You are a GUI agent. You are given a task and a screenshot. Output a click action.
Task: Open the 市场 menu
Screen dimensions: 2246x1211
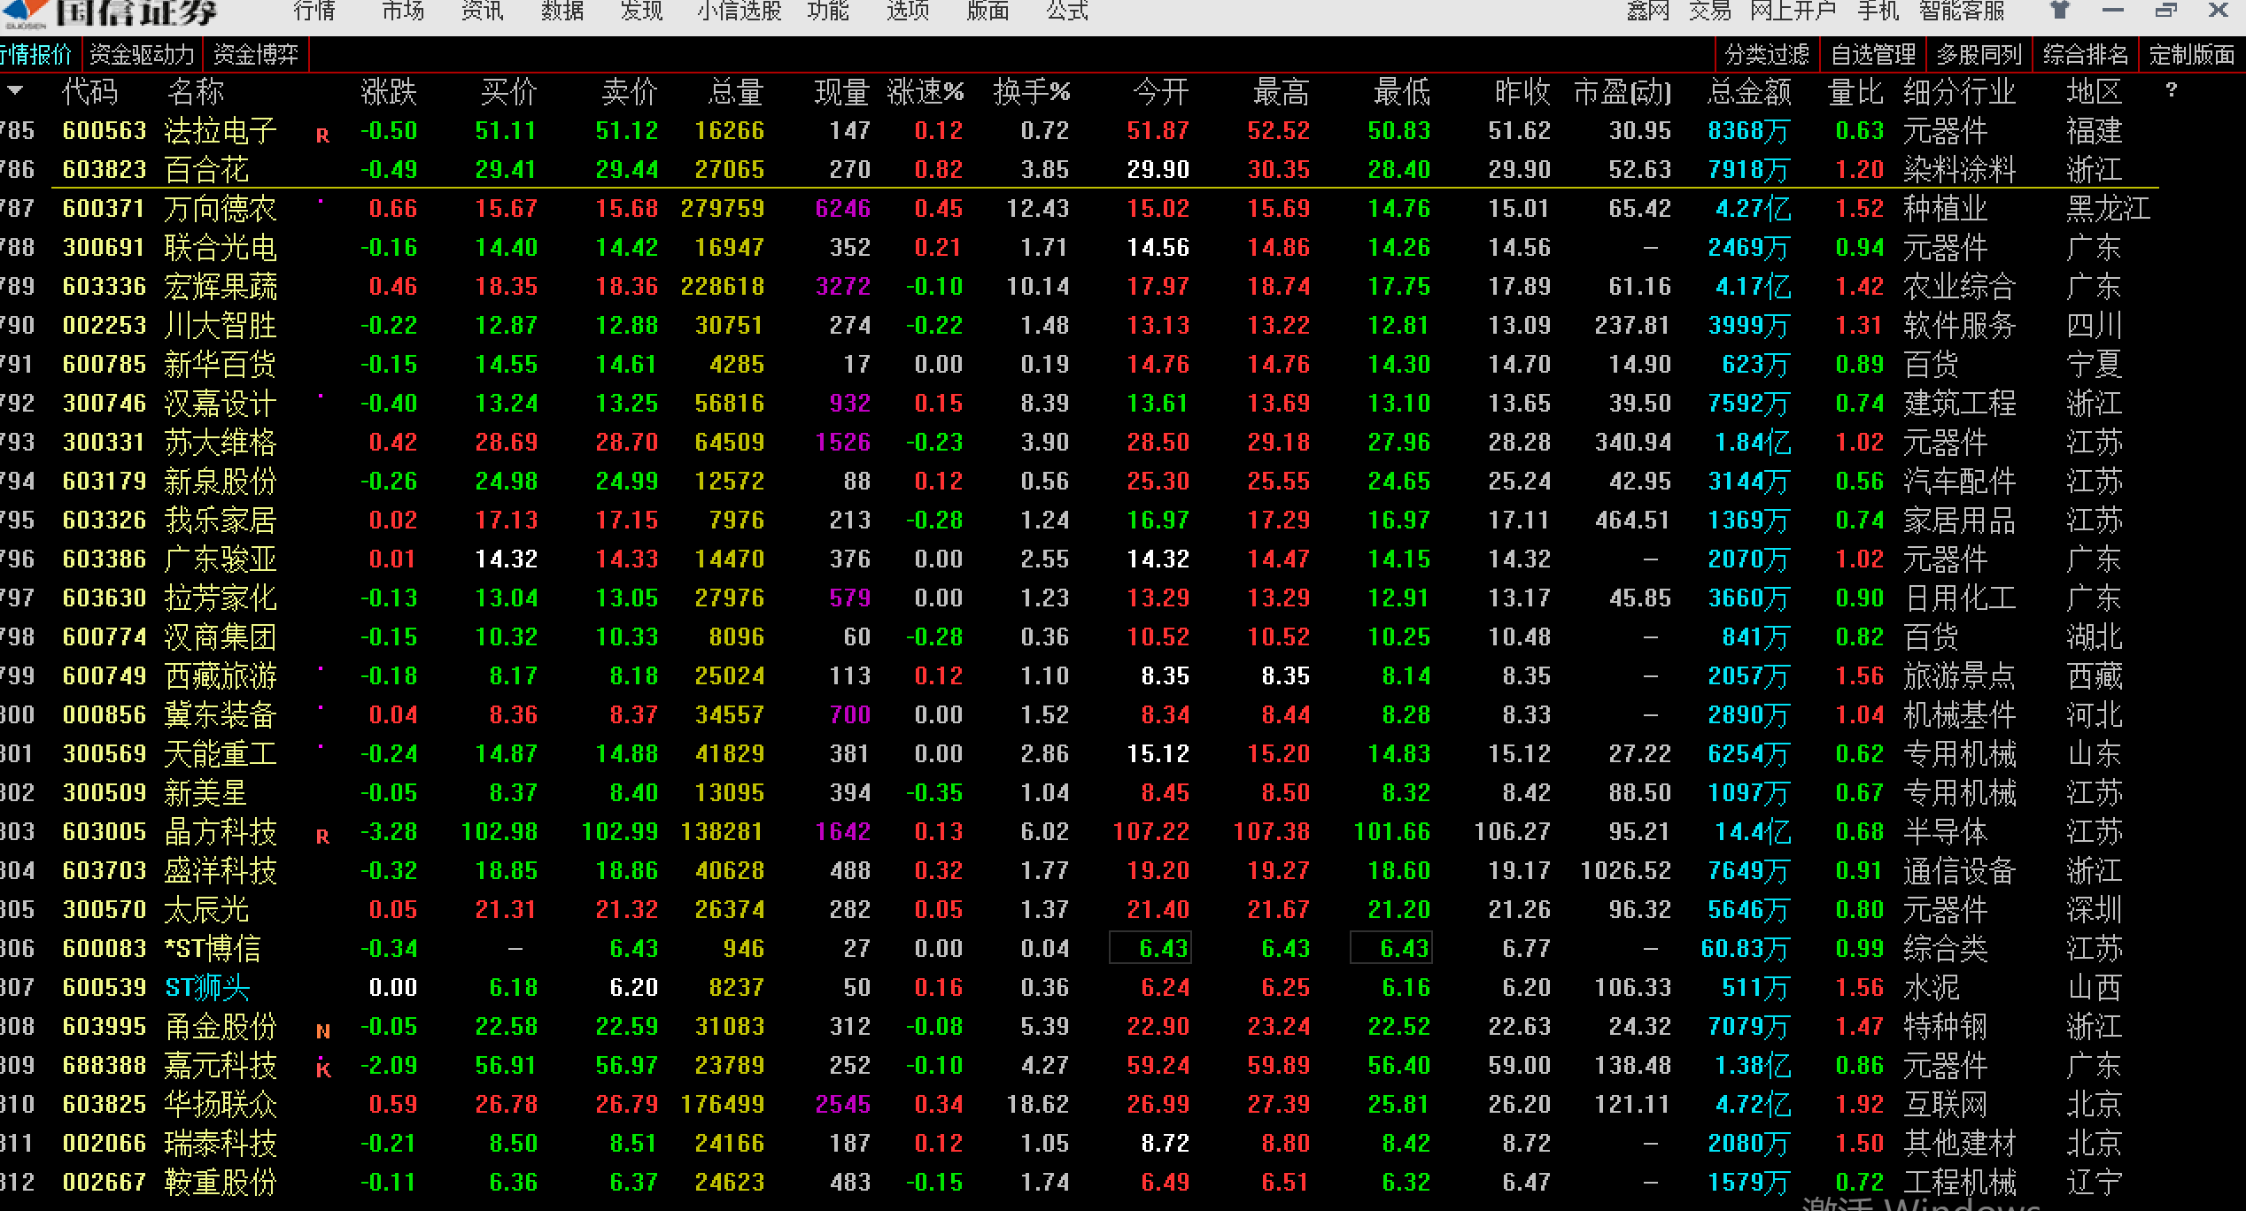(x=402, y=12)
